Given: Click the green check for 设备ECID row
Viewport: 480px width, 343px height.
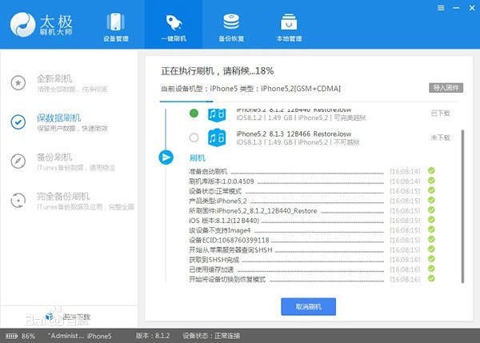Looking at the screenshot, I should (431, 239).
